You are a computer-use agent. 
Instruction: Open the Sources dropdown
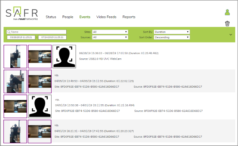(x=110, y=37)
